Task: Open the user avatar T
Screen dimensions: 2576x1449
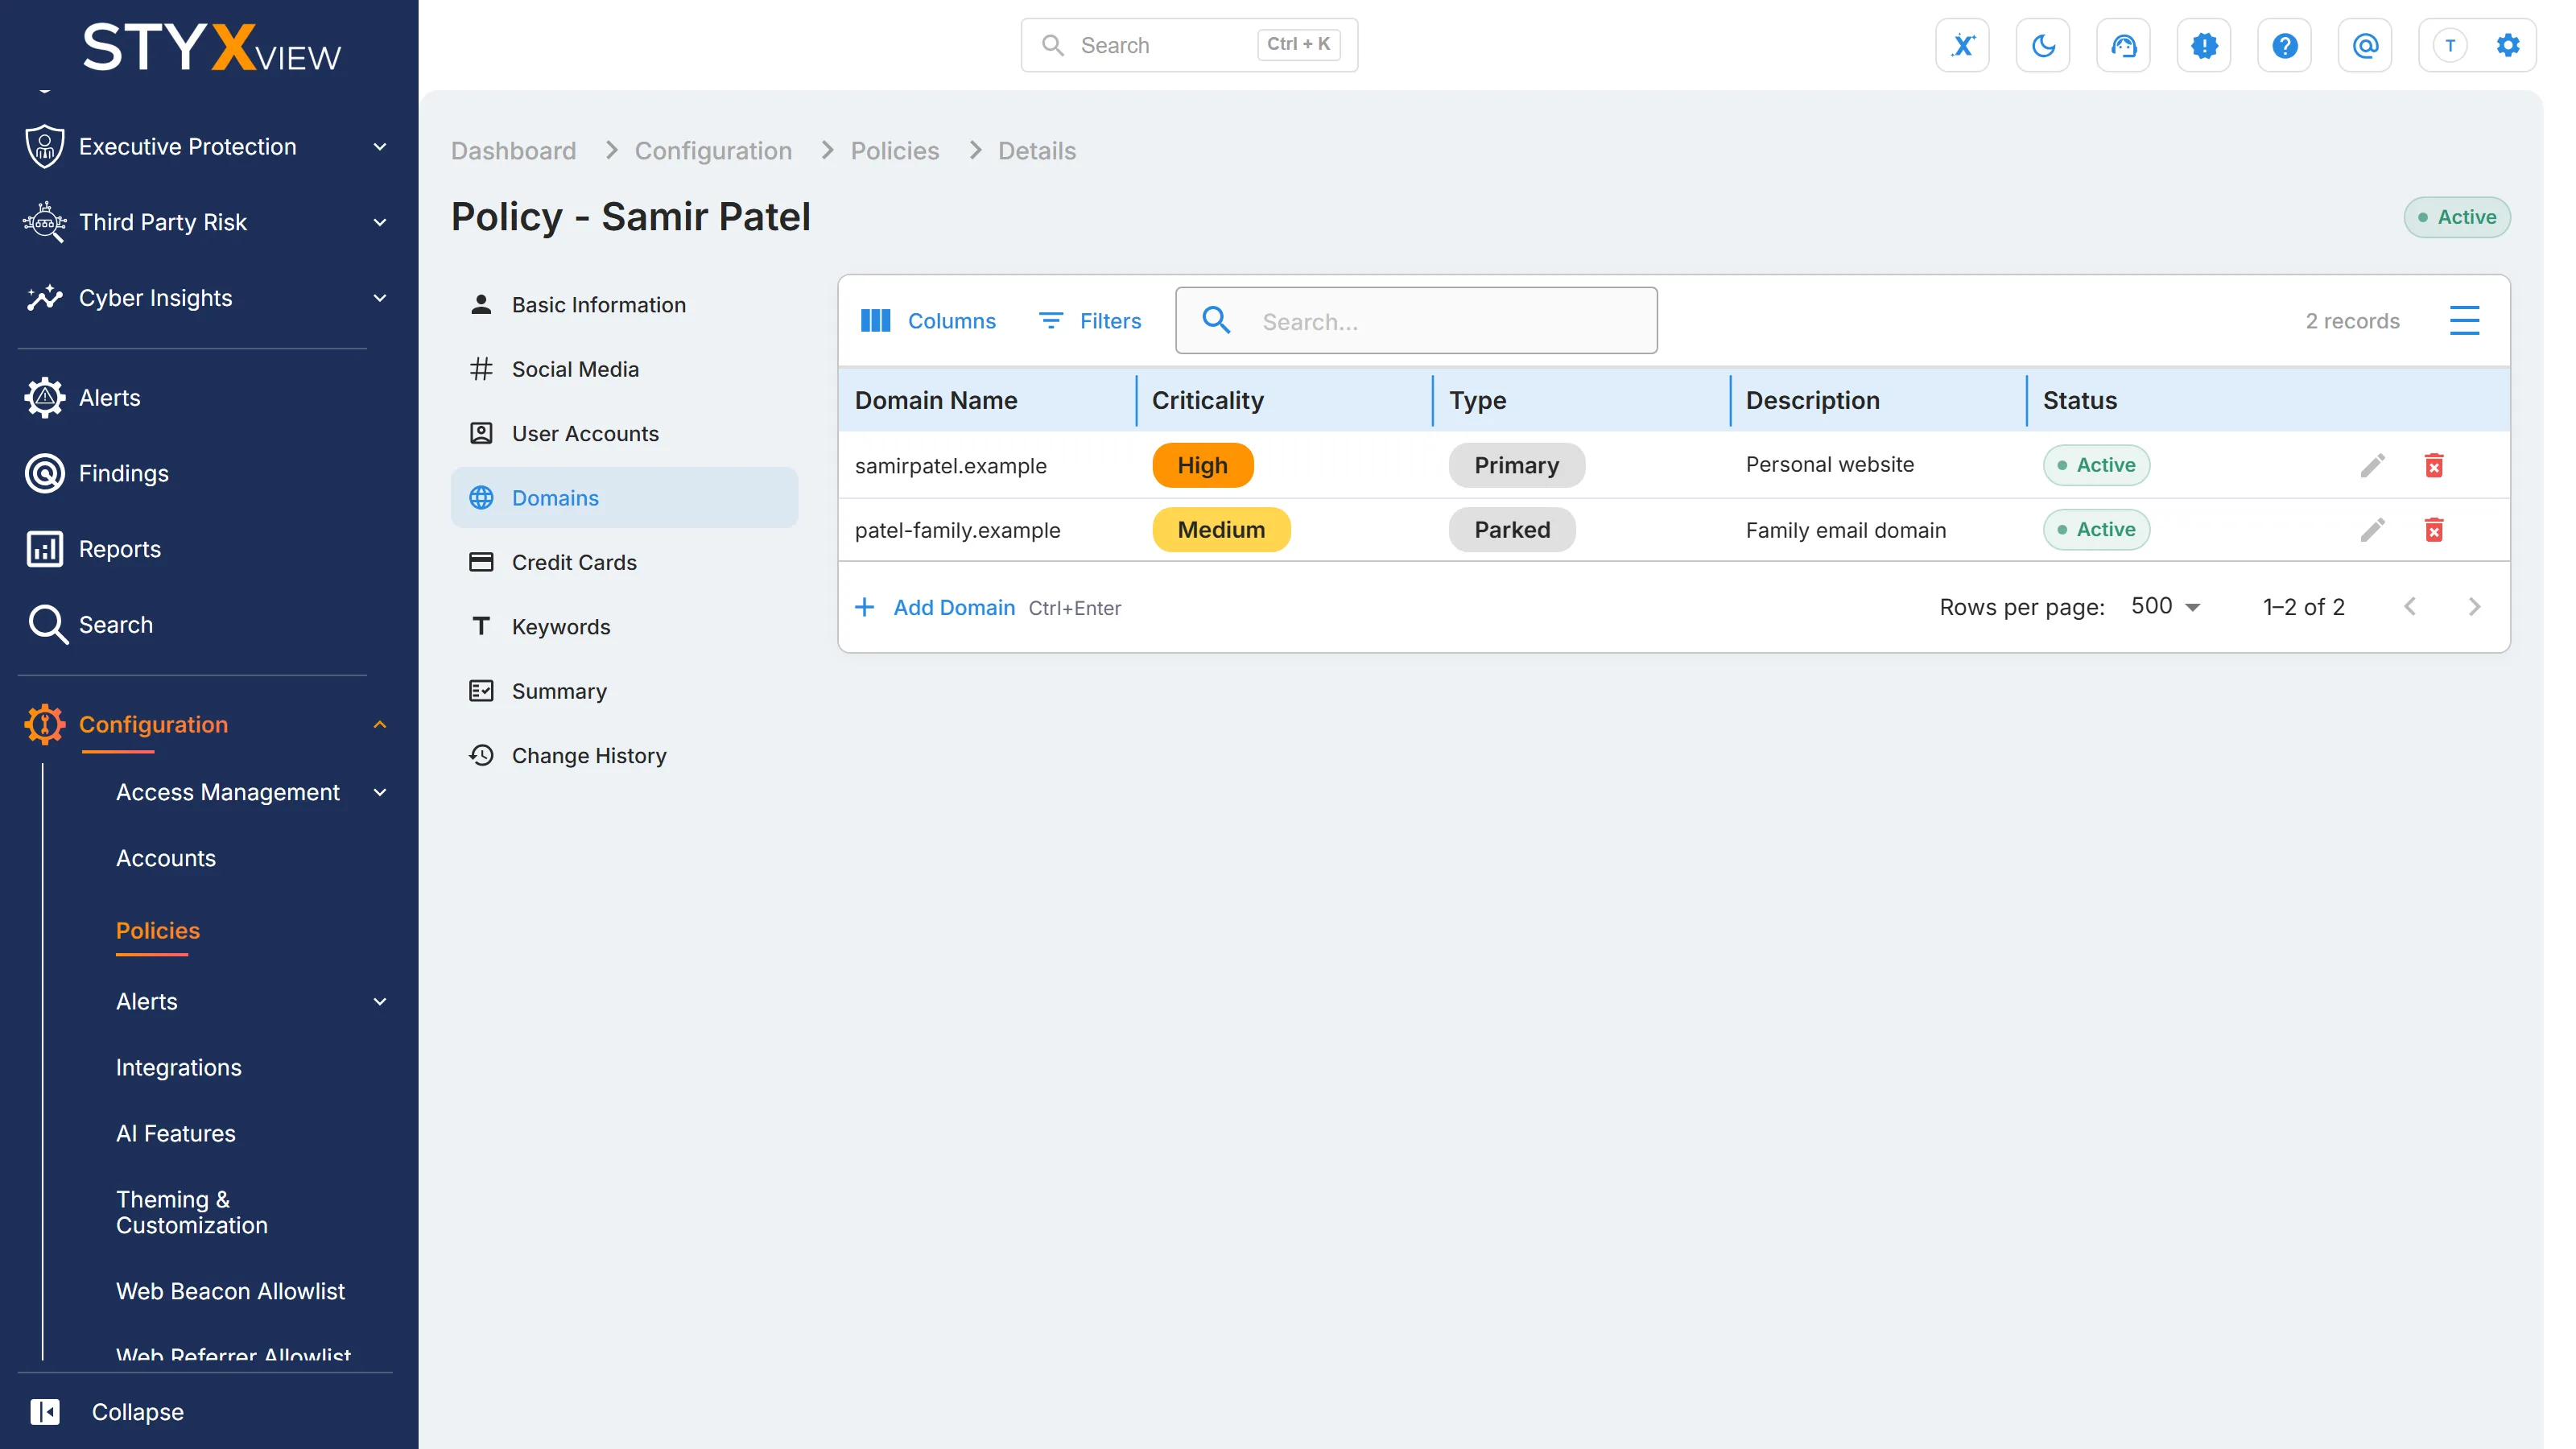Action: [2450, 45]
